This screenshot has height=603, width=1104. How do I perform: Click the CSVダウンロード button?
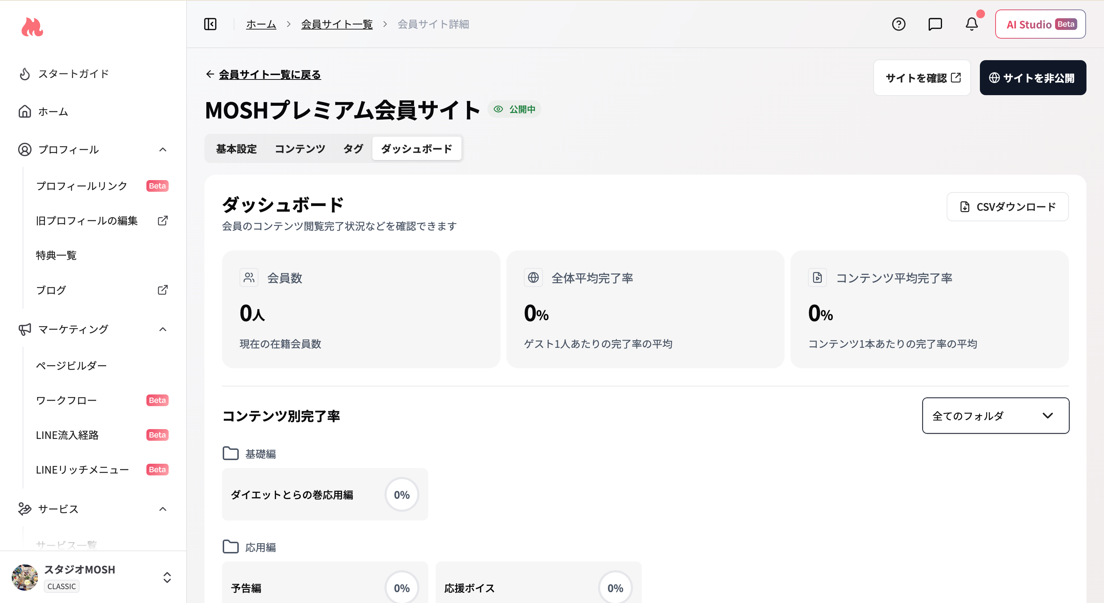[1008, 207]
